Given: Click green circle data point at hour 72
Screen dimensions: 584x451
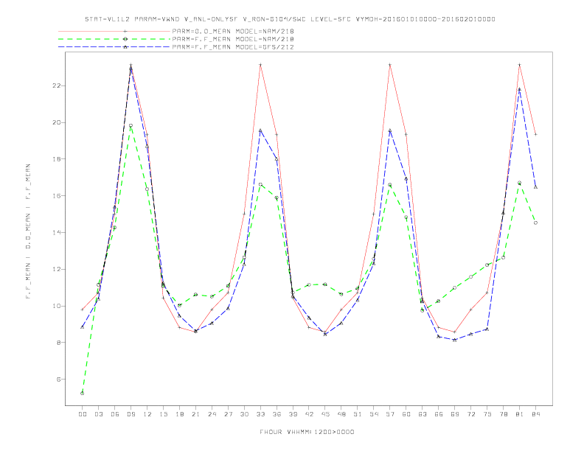Looking at the screenshot, I should point(470,277).
